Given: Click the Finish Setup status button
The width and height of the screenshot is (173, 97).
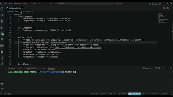Looking at the screenshot, I should coord(135,94).
